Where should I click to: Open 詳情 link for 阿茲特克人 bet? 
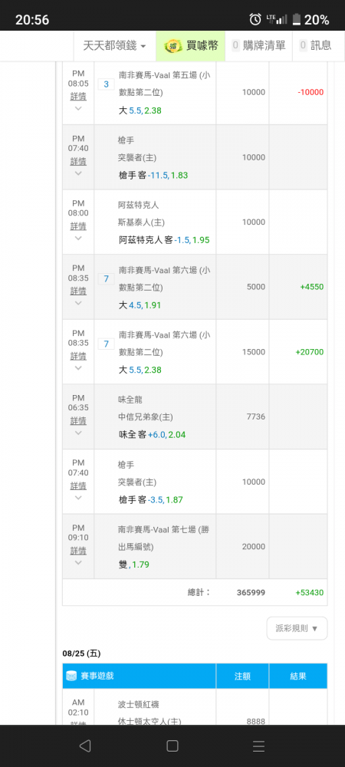[x=78, y=226]
